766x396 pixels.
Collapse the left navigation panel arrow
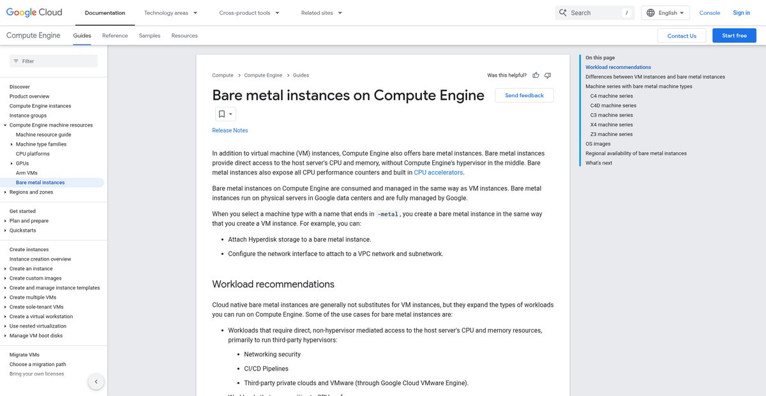96,382
